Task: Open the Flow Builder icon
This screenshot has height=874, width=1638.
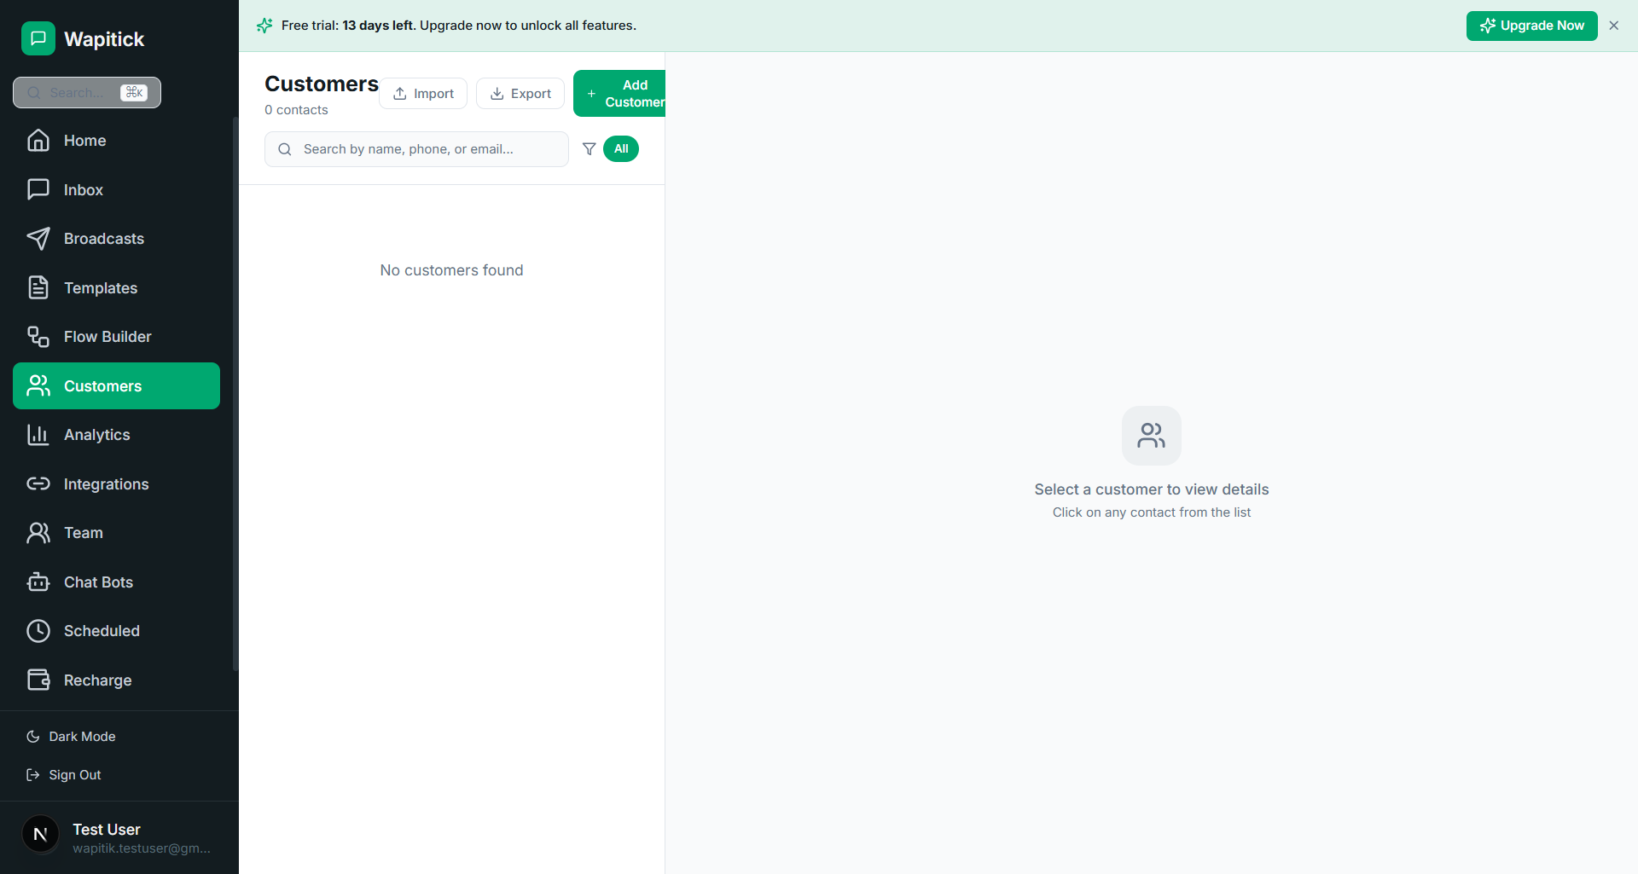Action: 38,337
